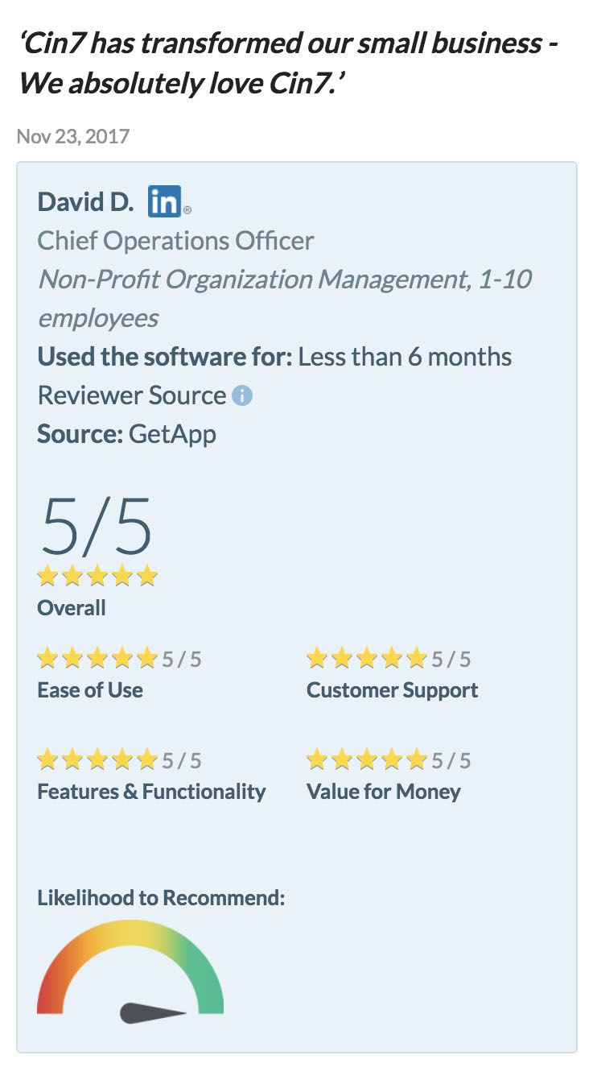Open the review title about Cin7

pyautogui.click(x=289, y=62)
